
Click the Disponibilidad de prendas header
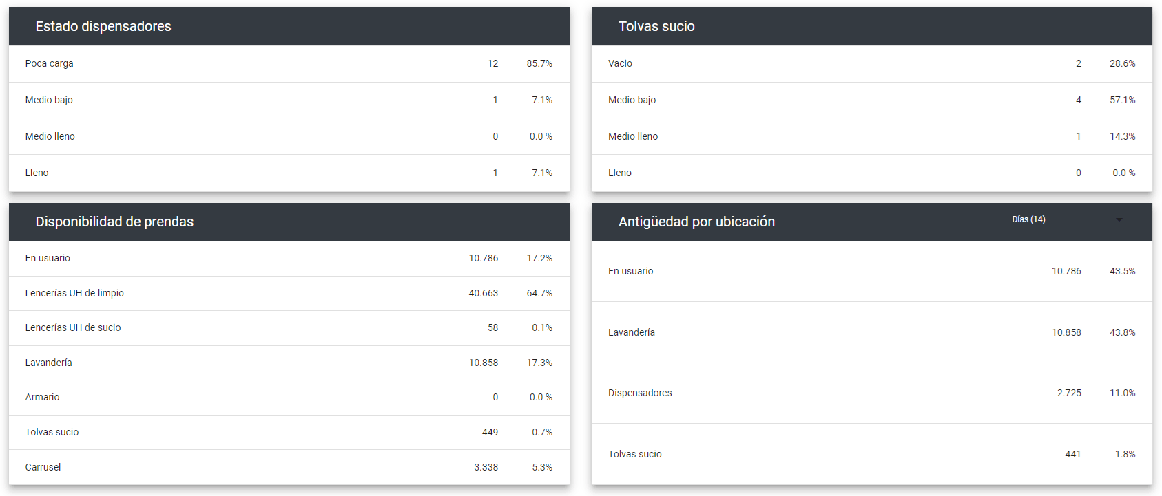pyautogui.click(x=114, y=222)
